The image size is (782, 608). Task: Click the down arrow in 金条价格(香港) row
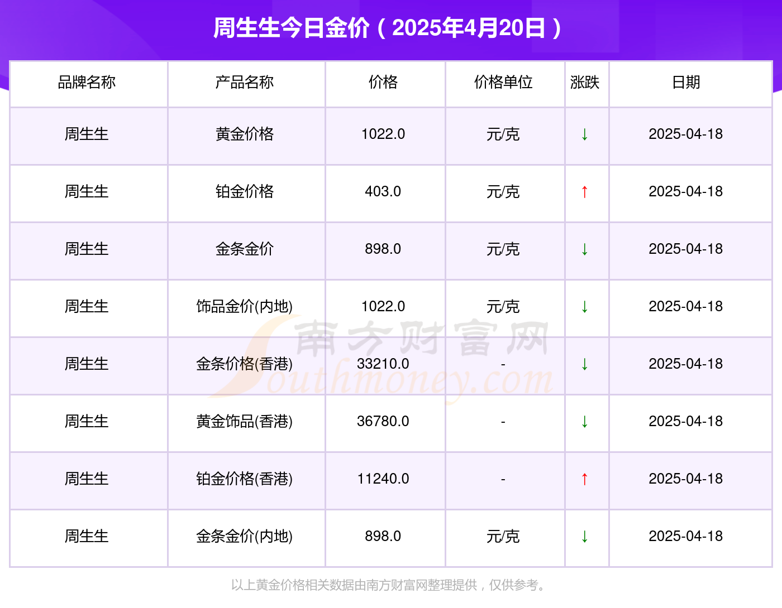pyautogui.click(x=584, y=364)
